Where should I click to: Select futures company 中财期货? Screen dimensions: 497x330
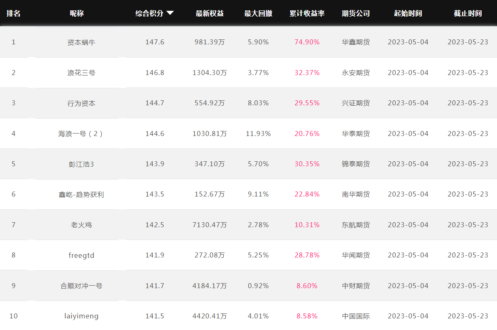click(x=356, y=286)
